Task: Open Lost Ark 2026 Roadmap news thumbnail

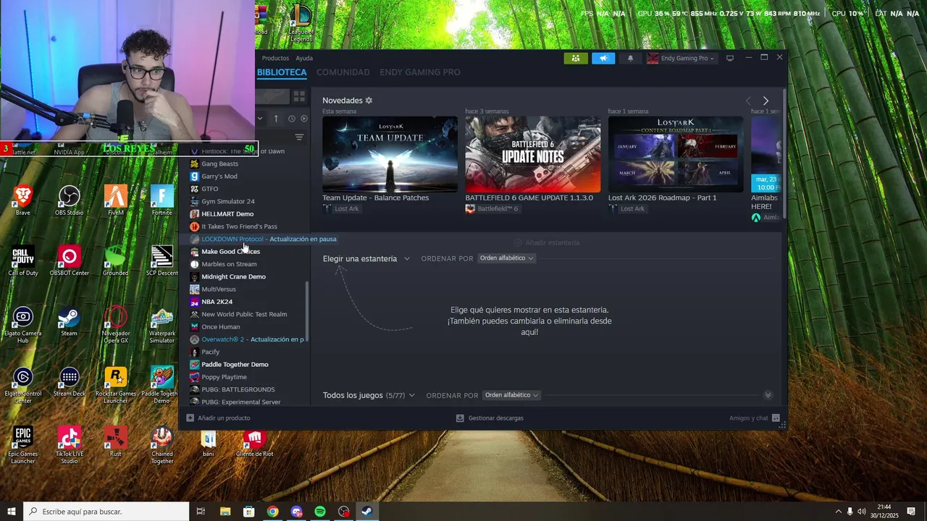Action: [676, 154]
